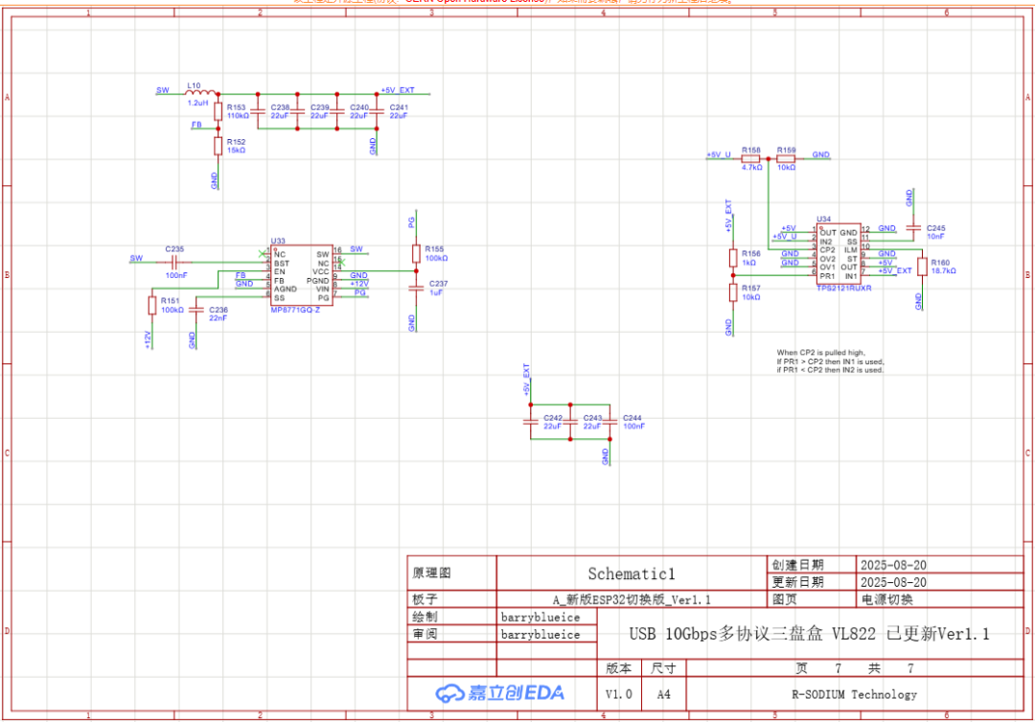The width and height of the screenshot is (1035, 722).
Task: Click the MP8771GQ-Z part name text
Action: click(295, 310)
